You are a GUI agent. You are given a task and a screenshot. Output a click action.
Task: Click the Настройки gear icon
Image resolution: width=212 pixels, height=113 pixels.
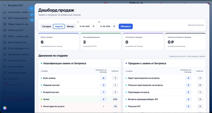click(5, 93)
